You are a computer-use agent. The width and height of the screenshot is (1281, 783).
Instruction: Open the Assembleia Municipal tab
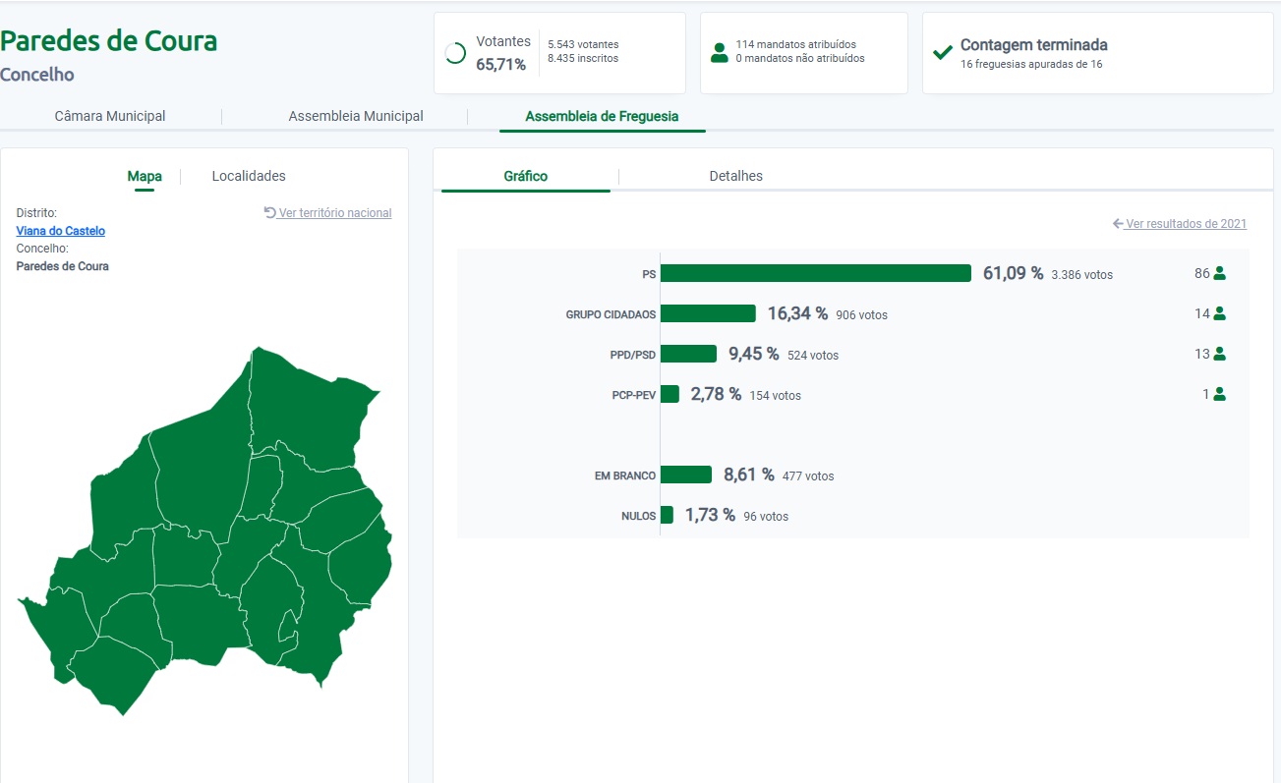(356, 116)
